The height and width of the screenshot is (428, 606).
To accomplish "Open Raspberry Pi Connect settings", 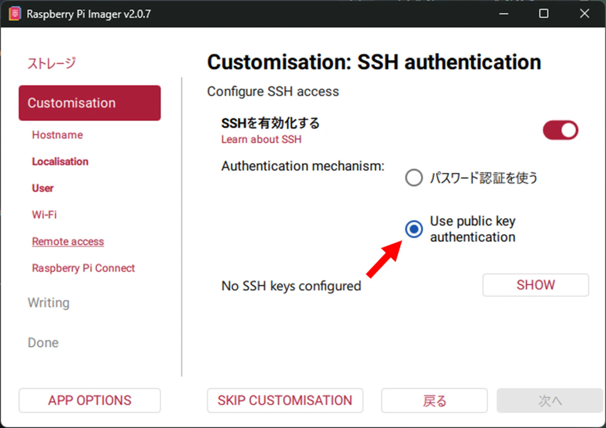I will pyautogui.click(x=84, y=268).
